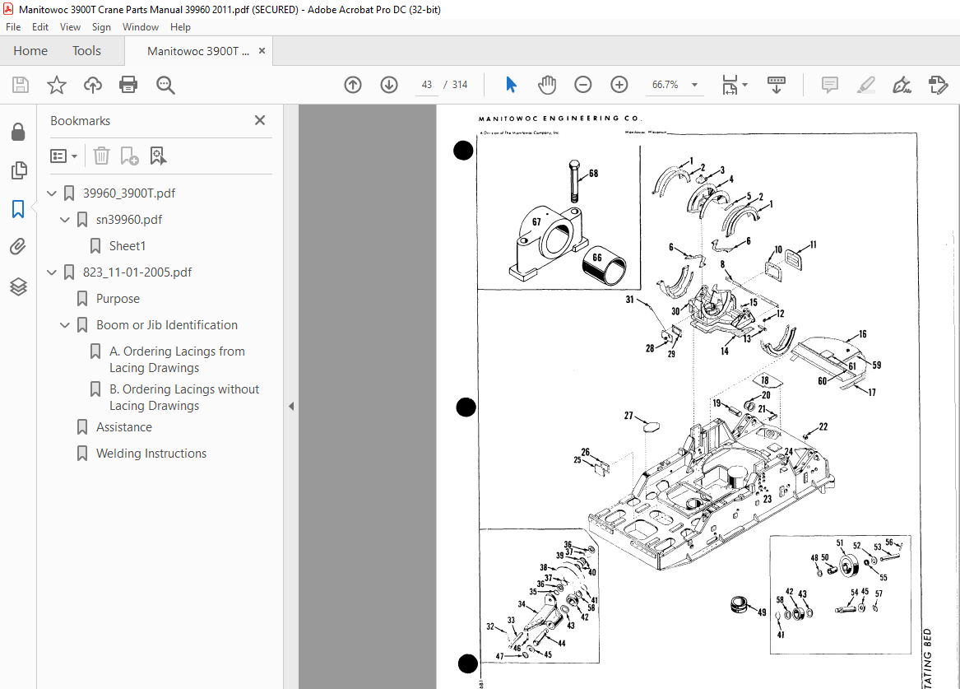Select the 823_11-01-2005.pdf bookmark label

[x=137, y=272]
